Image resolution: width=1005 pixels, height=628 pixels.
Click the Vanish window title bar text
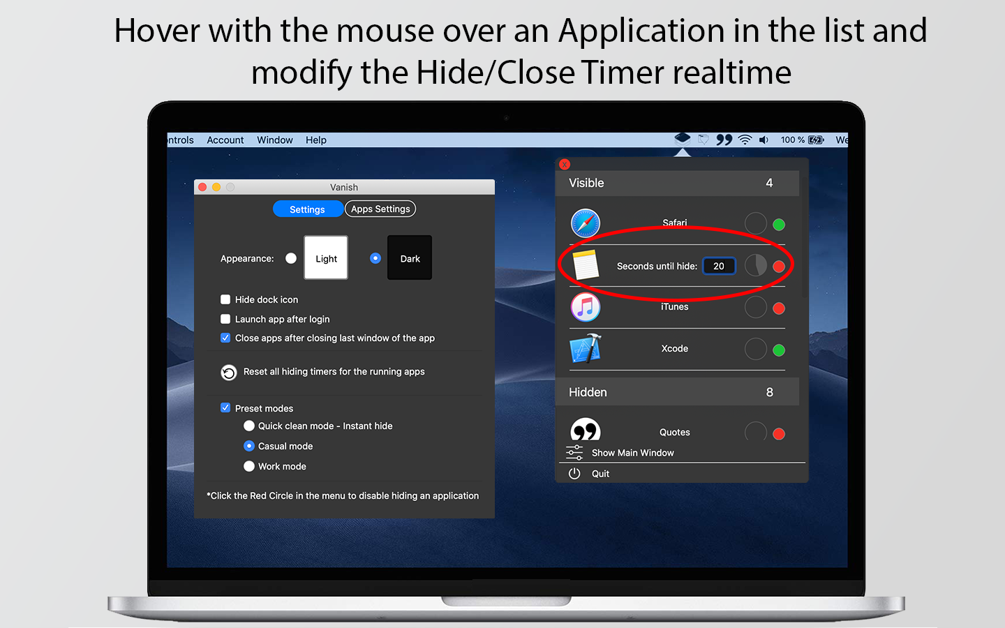[x=344, y=187]
